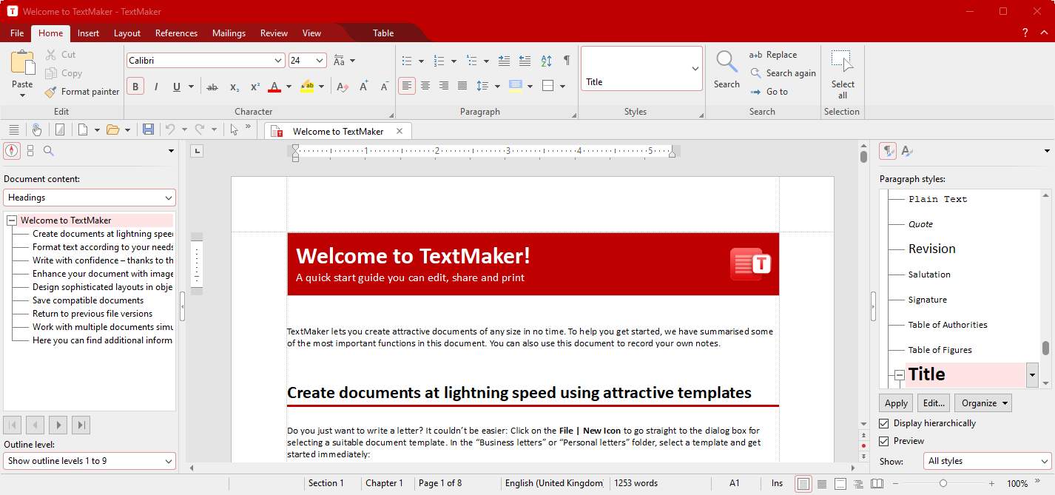The height and width of the screenshot is (495, 1055).
Task: Switch to the Insert ribbon tab
Action: (x=88, y=33)
